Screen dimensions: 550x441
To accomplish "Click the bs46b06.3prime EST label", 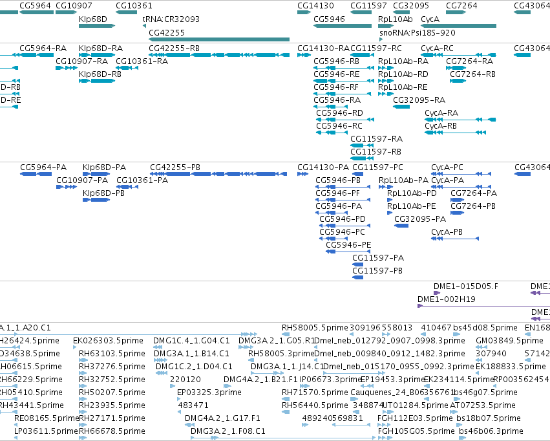I will (491, 431).
